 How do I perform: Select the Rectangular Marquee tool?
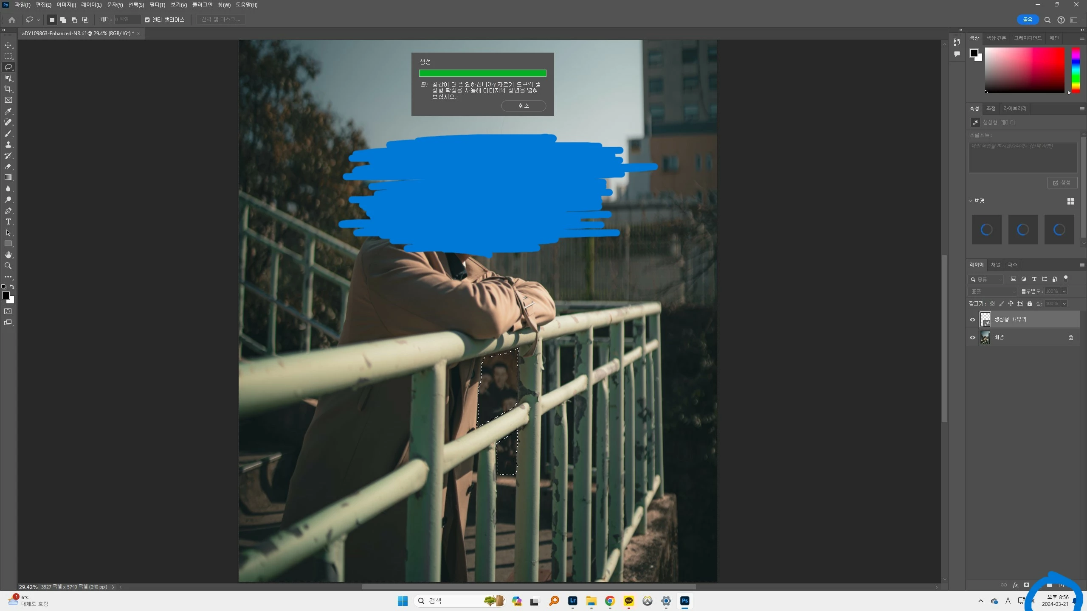8,56
